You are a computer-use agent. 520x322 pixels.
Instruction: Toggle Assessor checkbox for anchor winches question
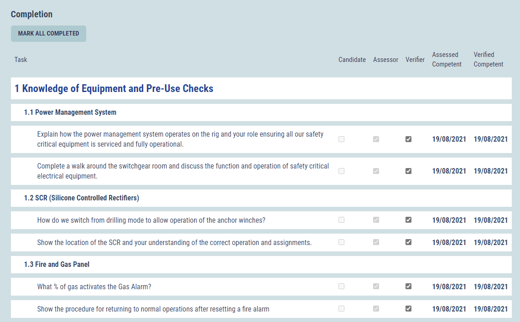pos(376,220)
